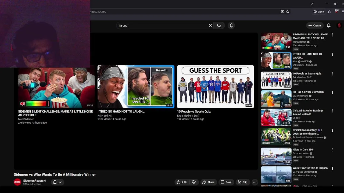
Task: Open options for Idiots In Cars 380
Action: pos(332,150)
